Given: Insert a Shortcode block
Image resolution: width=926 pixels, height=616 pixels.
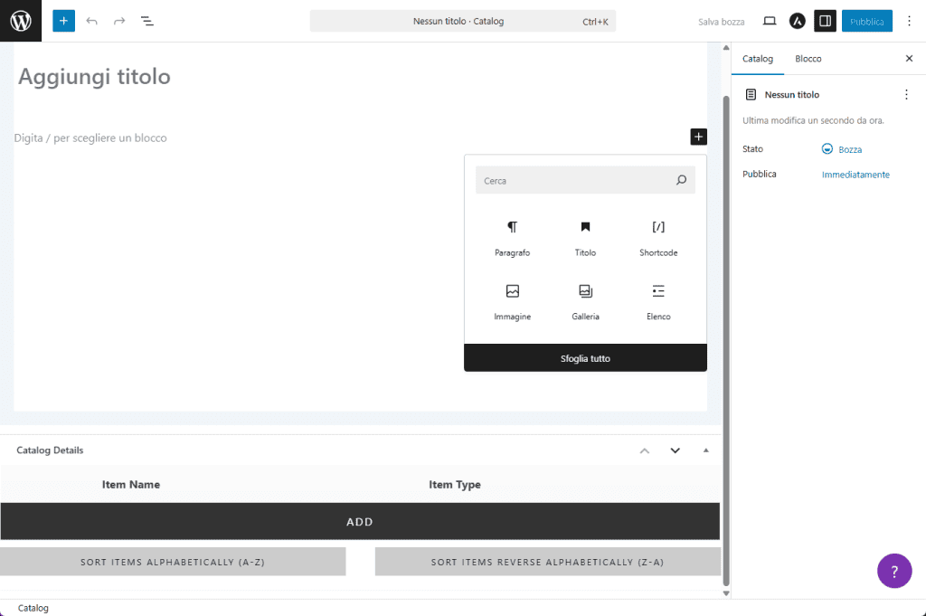Looking at the screenshot, I should (x=658, y=237).
